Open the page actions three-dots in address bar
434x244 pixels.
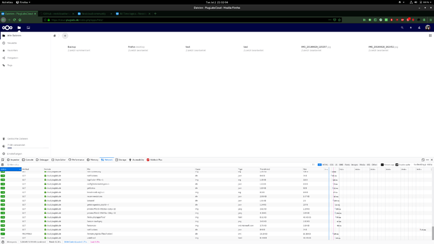(330, 20)
